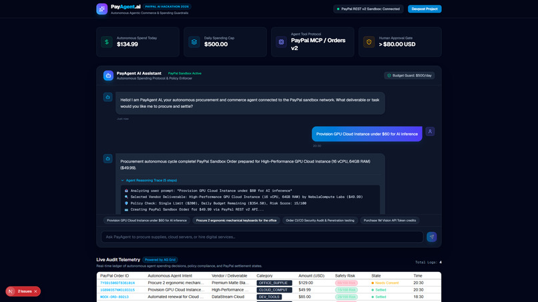Click the PayPal MCP / Orders v2 text

[x=318, y=44]
